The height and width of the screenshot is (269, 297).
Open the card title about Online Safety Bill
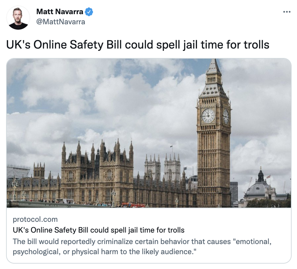click(98, 230)
